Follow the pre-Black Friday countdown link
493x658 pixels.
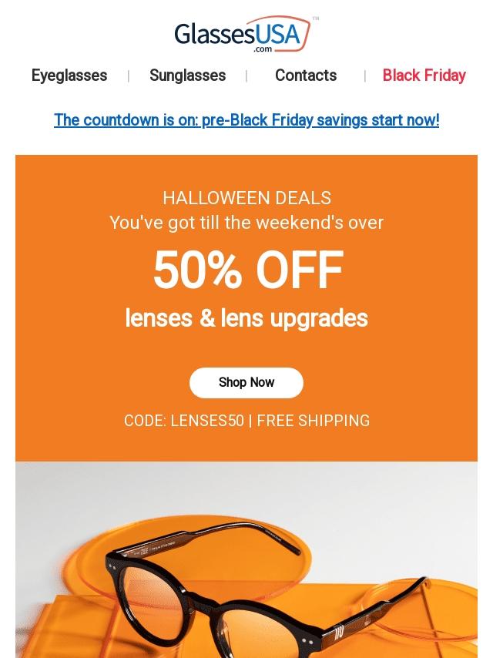[x=246, y=120]
